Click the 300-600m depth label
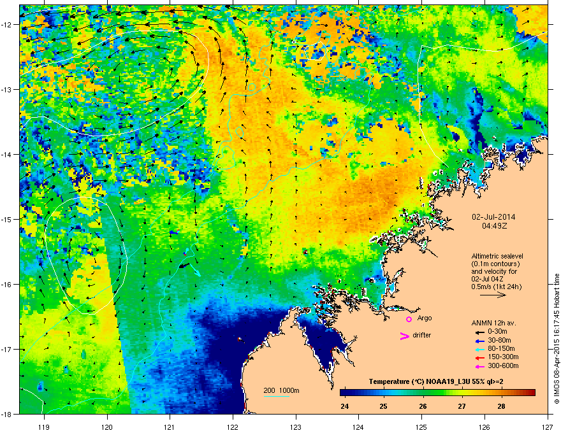 pos(503,366)
